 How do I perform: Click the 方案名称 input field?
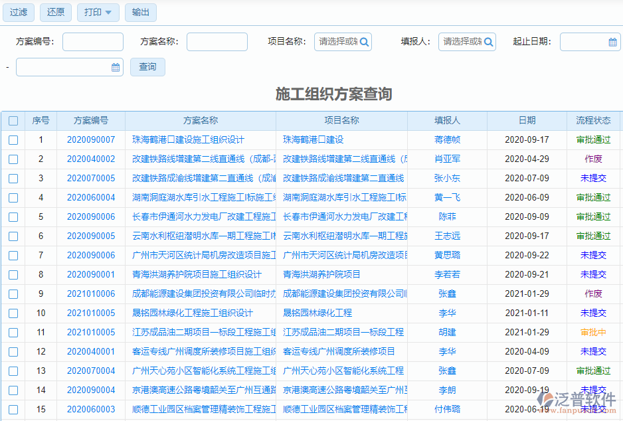coord(217,41)
